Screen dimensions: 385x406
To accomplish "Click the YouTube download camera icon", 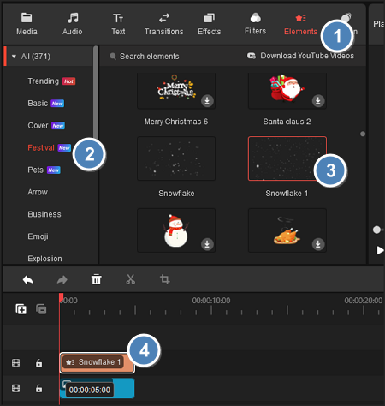I will pos(252,56).
